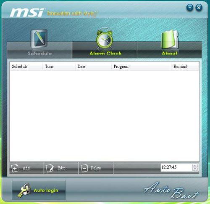Close the MSI Auto Boot window
Screen dimensions: 210x204
tap(199, 8)
